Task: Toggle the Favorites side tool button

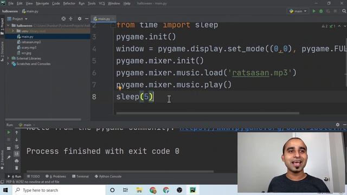Action: tap(2, 160)
